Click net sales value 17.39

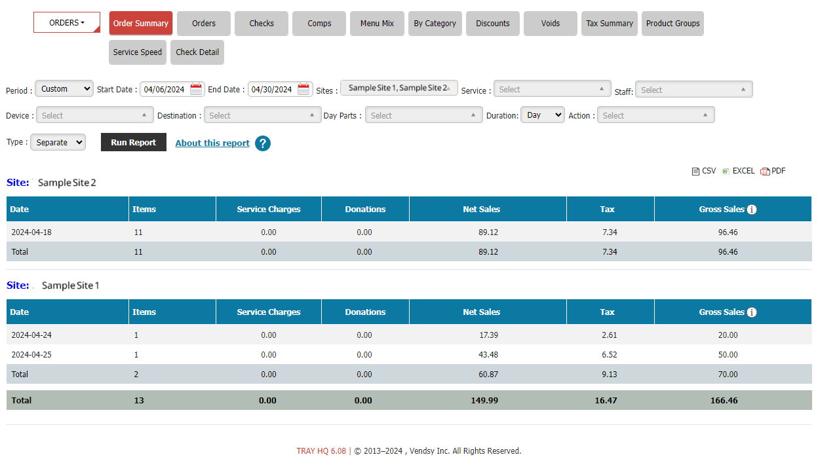[488, 335]
